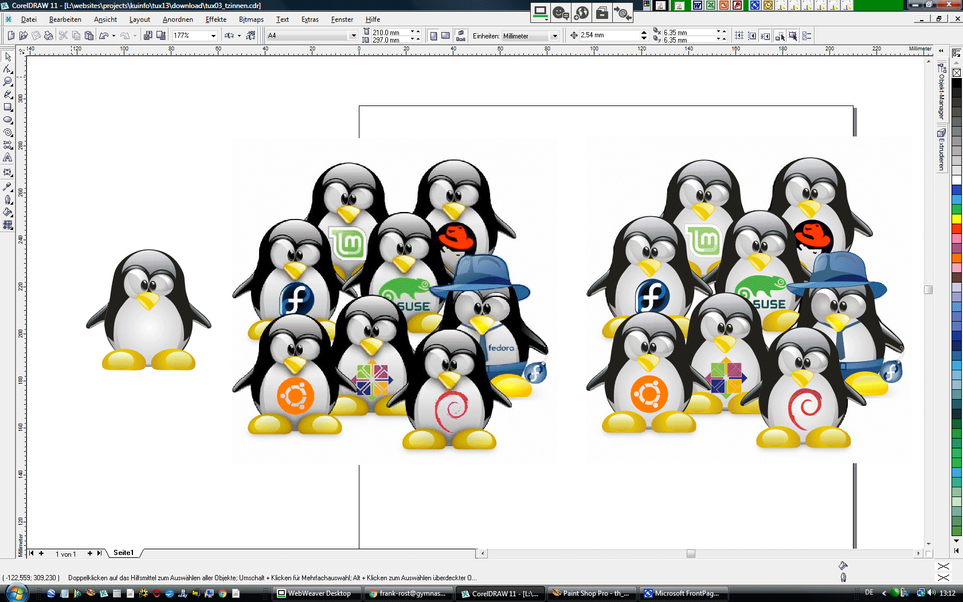Select the Zoom magnifier tool
The height and width of the screenshot is (602, 963).
(x=7, y=82)
